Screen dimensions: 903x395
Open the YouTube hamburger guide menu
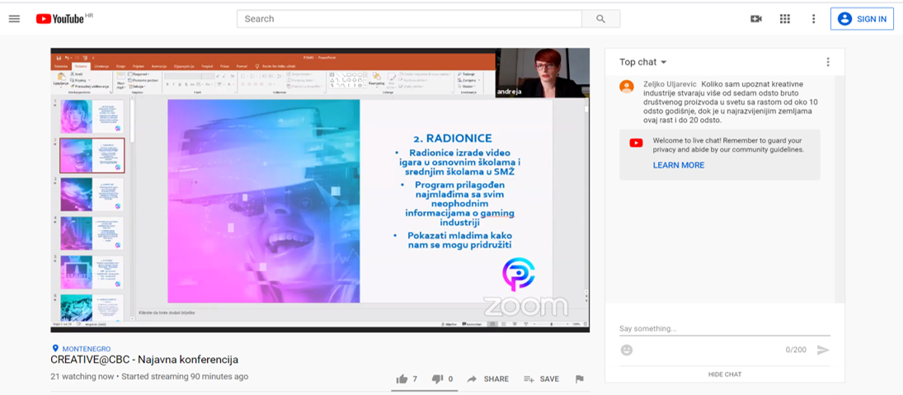[x=14, y=19]
